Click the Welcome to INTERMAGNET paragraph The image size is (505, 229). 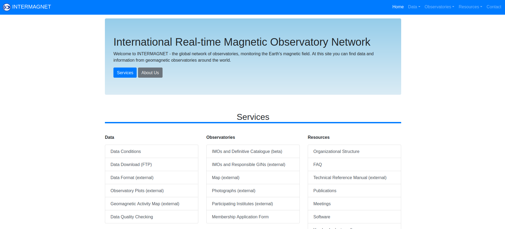pos(243,57)
